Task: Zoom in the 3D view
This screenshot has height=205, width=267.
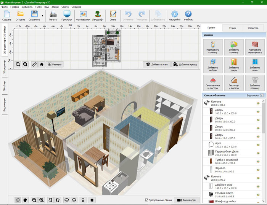Action: pyautogui.click(x=41, y=200)
